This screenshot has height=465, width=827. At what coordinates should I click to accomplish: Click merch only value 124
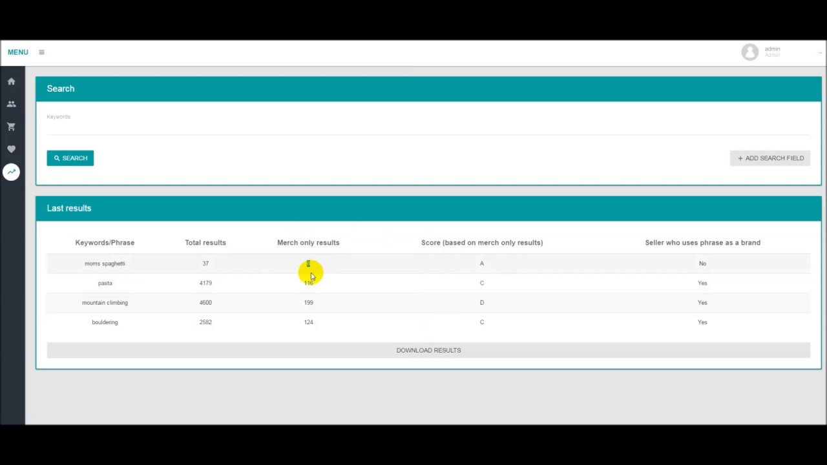pos(308,322)
